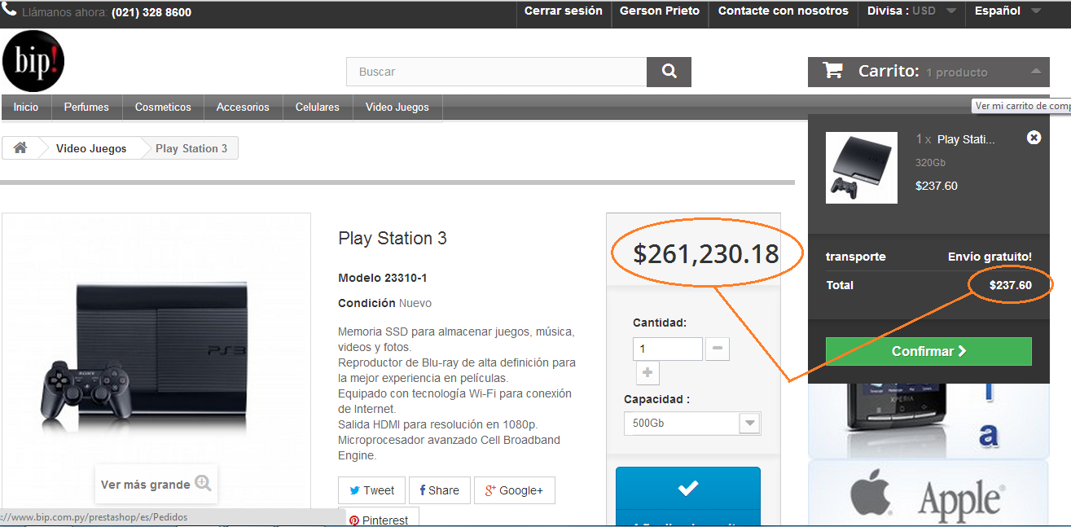Click the Play Station 3 product heading
Image resolution: width=1071 pixels, height=527 pixels.
pos(393,239)
